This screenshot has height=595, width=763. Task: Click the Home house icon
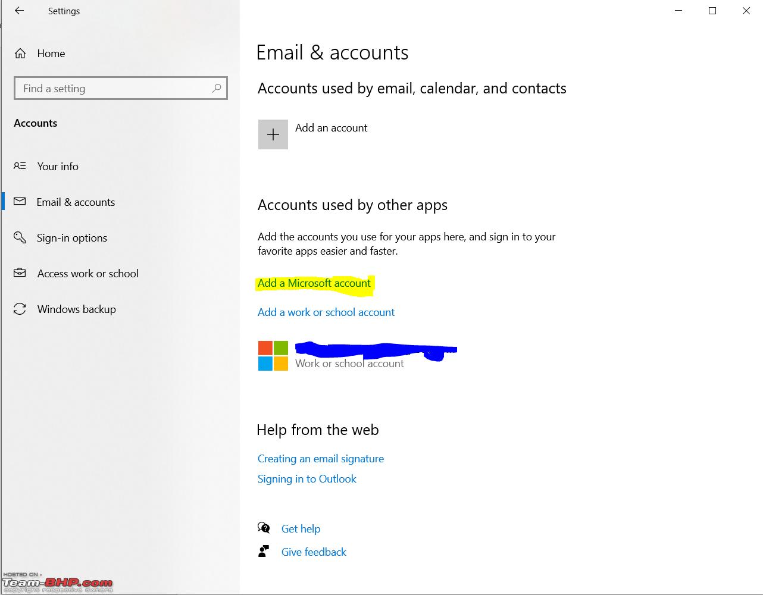point(20,54)
